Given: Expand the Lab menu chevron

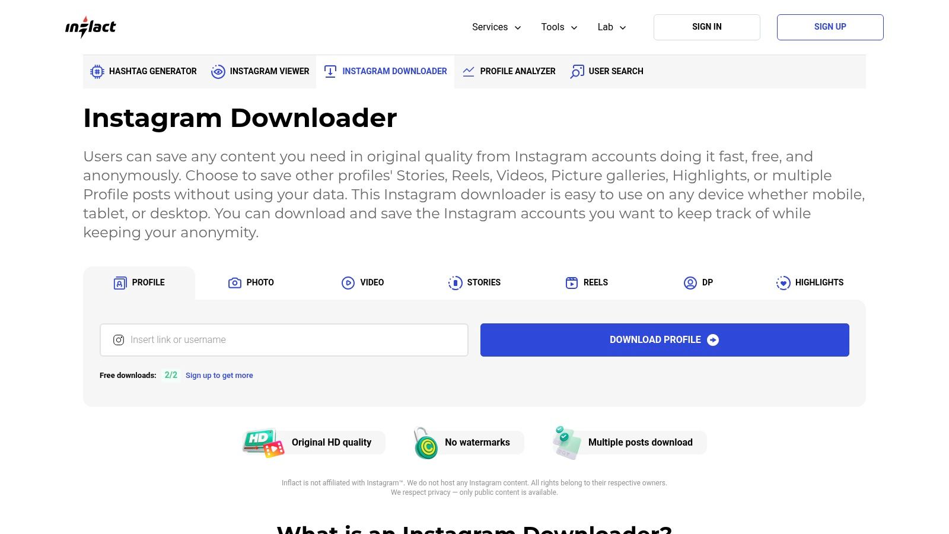Looking at the screenshot, I should click(x=623, y=28).
